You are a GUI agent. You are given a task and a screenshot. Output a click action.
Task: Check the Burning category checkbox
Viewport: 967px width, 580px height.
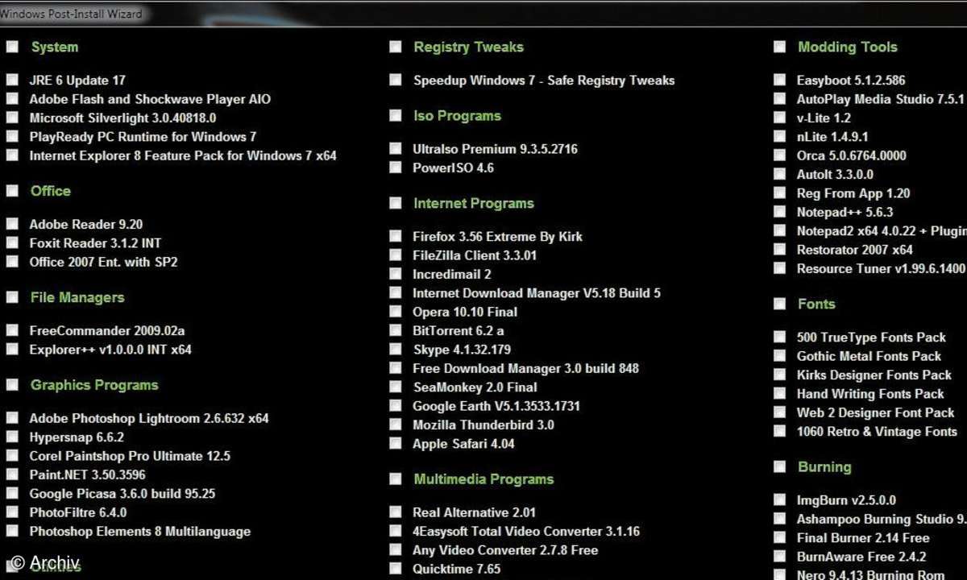(779, 466)
